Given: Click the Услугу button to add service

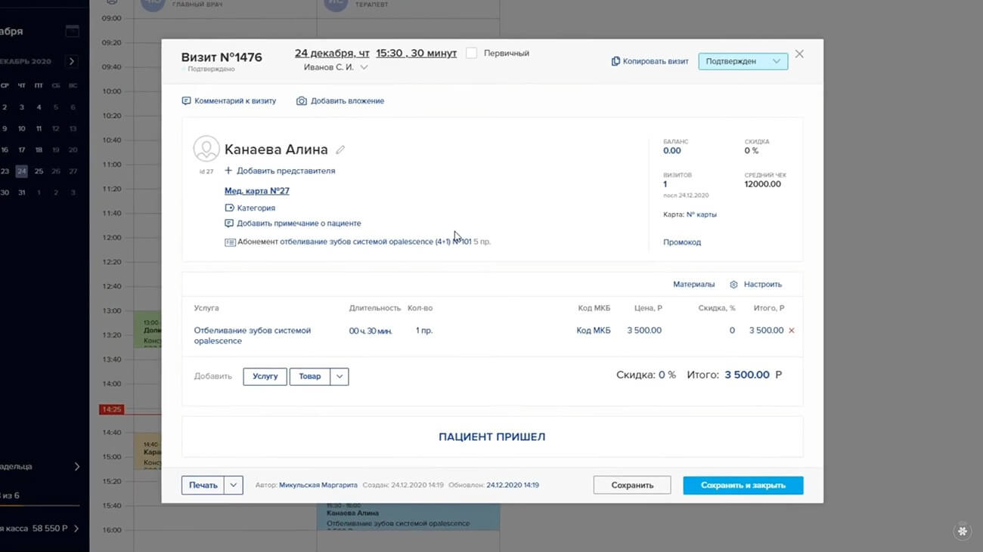Looking at the screenshot, I should tap(265, 376).
